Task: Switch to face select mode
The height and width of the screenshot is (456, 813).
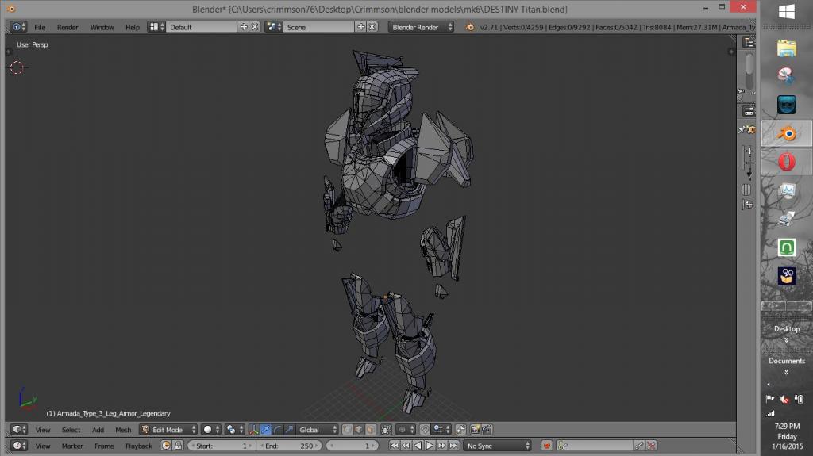Action: coord(371,430)
